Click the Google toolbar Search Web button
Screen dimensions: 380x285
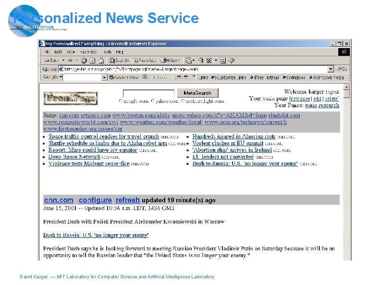click(123, 77)
